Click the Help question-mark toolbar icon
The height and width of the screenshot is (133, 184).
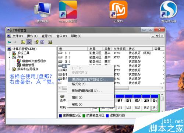click(36, 42)
